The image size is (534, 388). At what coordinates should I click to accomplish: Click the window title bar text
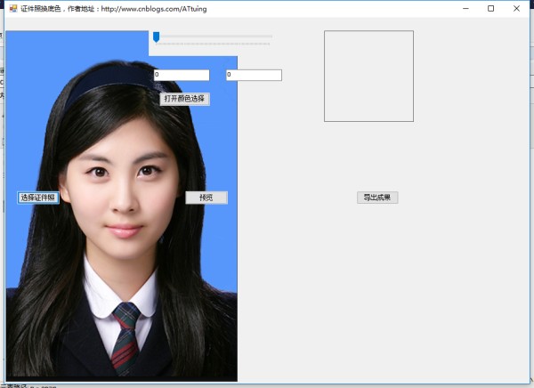click(x=113, y=9)
